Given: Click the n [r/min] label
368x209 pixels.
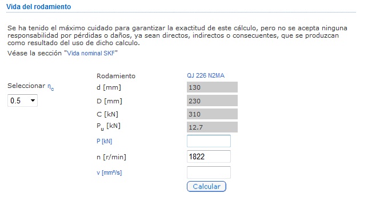Looking at the screenshot, I should [111, 157].
